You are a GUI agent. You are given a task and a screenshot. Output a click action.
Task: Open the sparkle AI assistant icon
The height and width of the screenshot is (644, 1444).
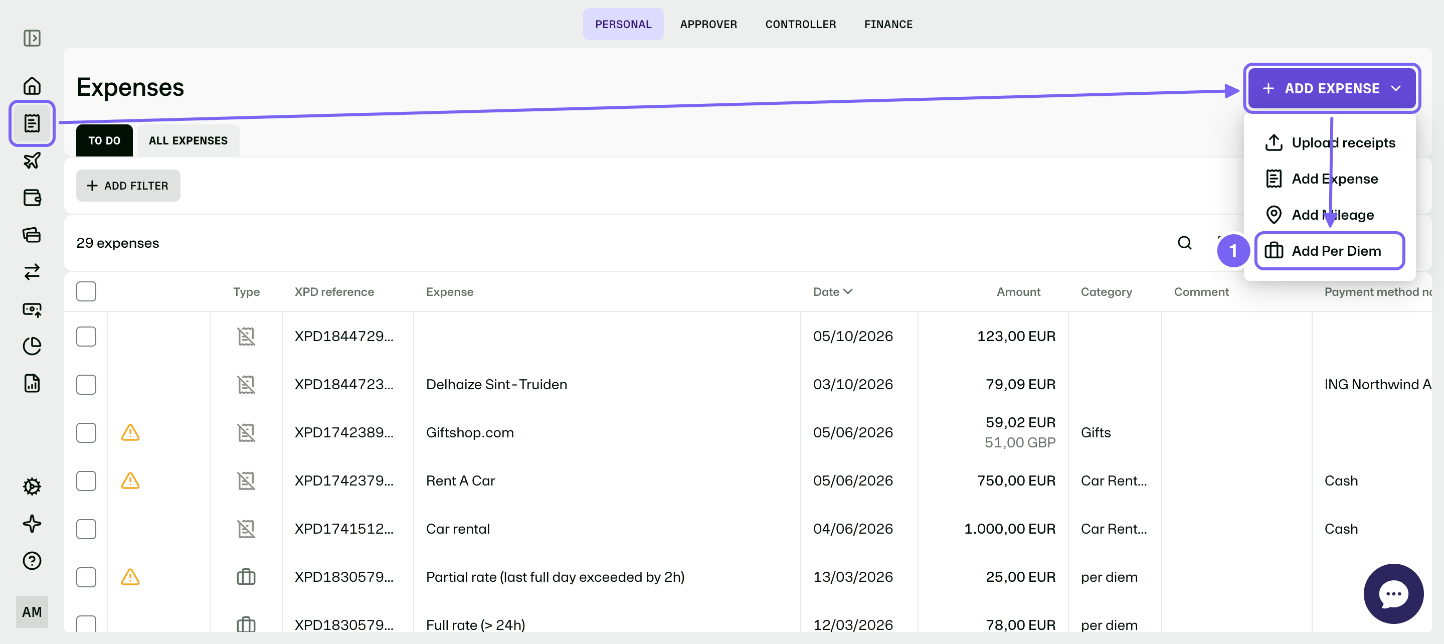(x=32, y=524)
